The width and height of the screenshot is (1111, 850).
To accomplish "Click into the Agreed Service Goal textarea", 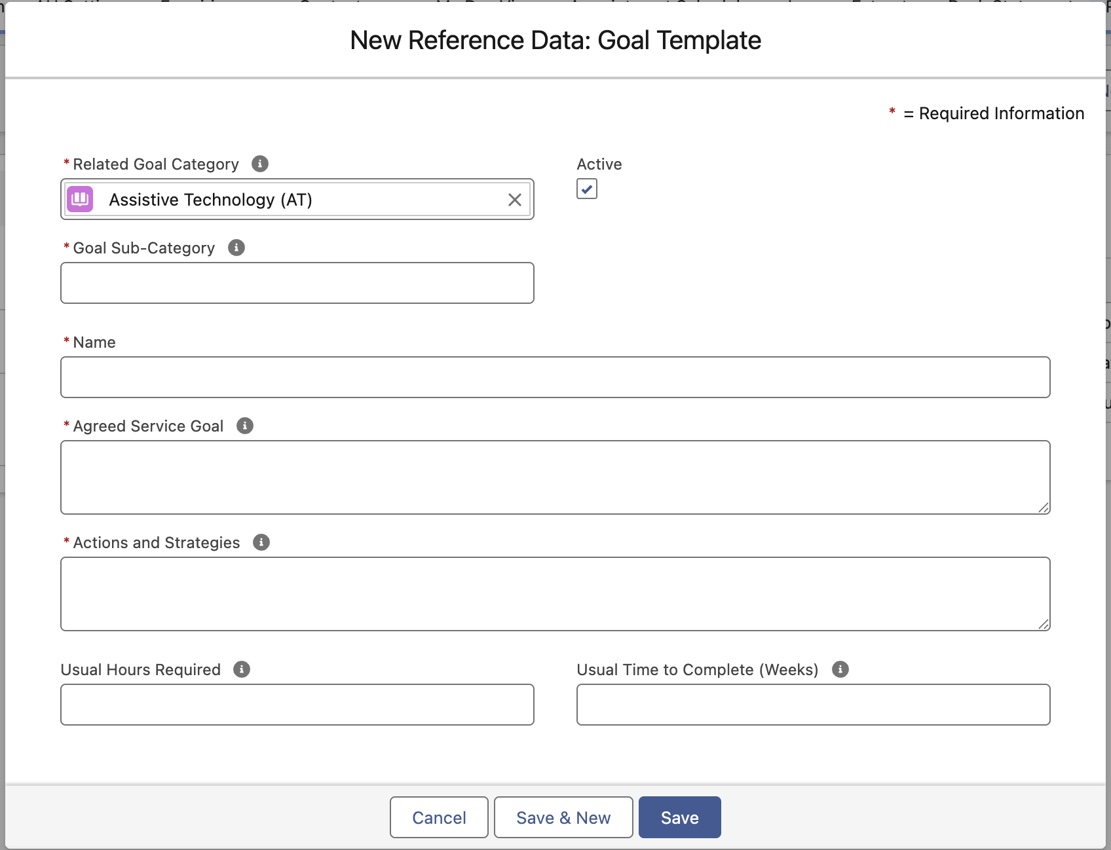I will click(555, 477).
